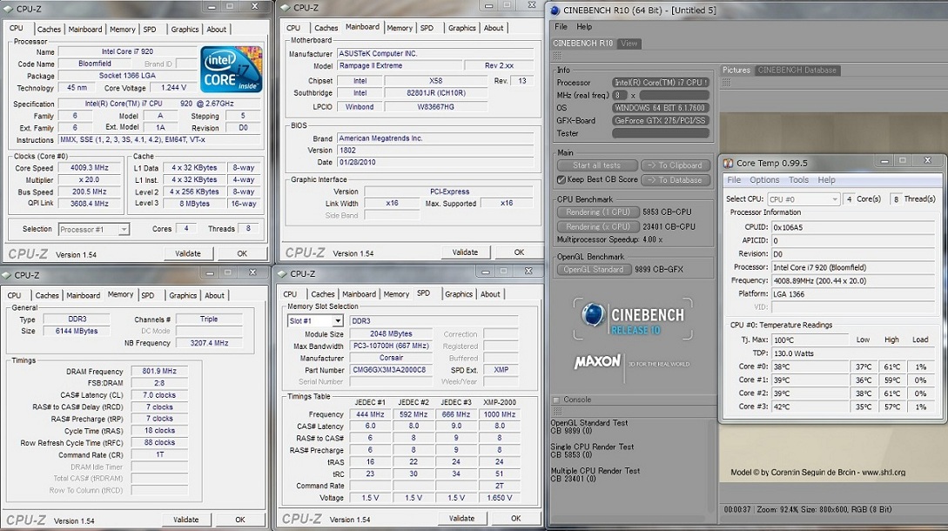The image size is (948, 531).
Task: Open the Processor #1 selection dropdown
Action: [94, 230]
